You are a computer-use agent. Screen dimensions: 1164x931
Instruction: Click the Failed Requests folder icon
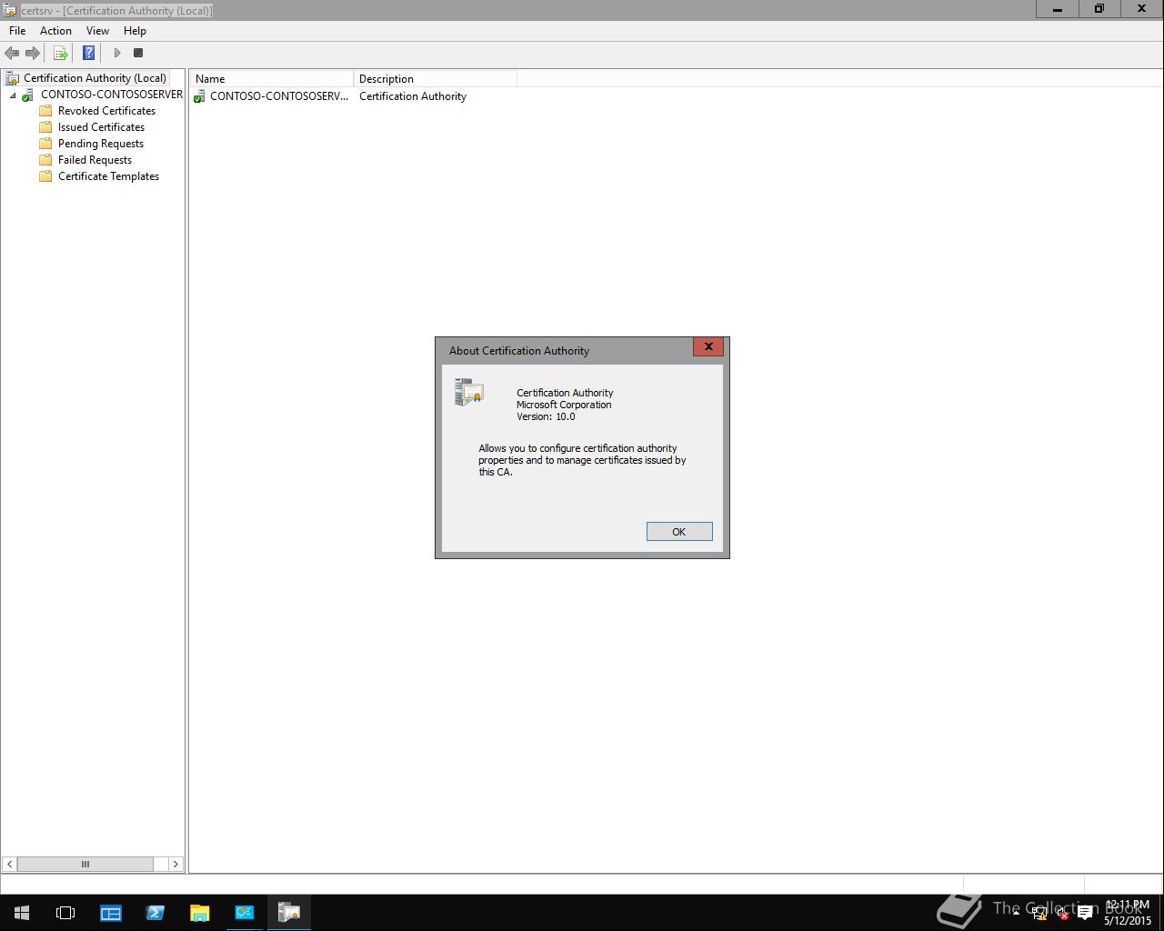tap(45, 160)
